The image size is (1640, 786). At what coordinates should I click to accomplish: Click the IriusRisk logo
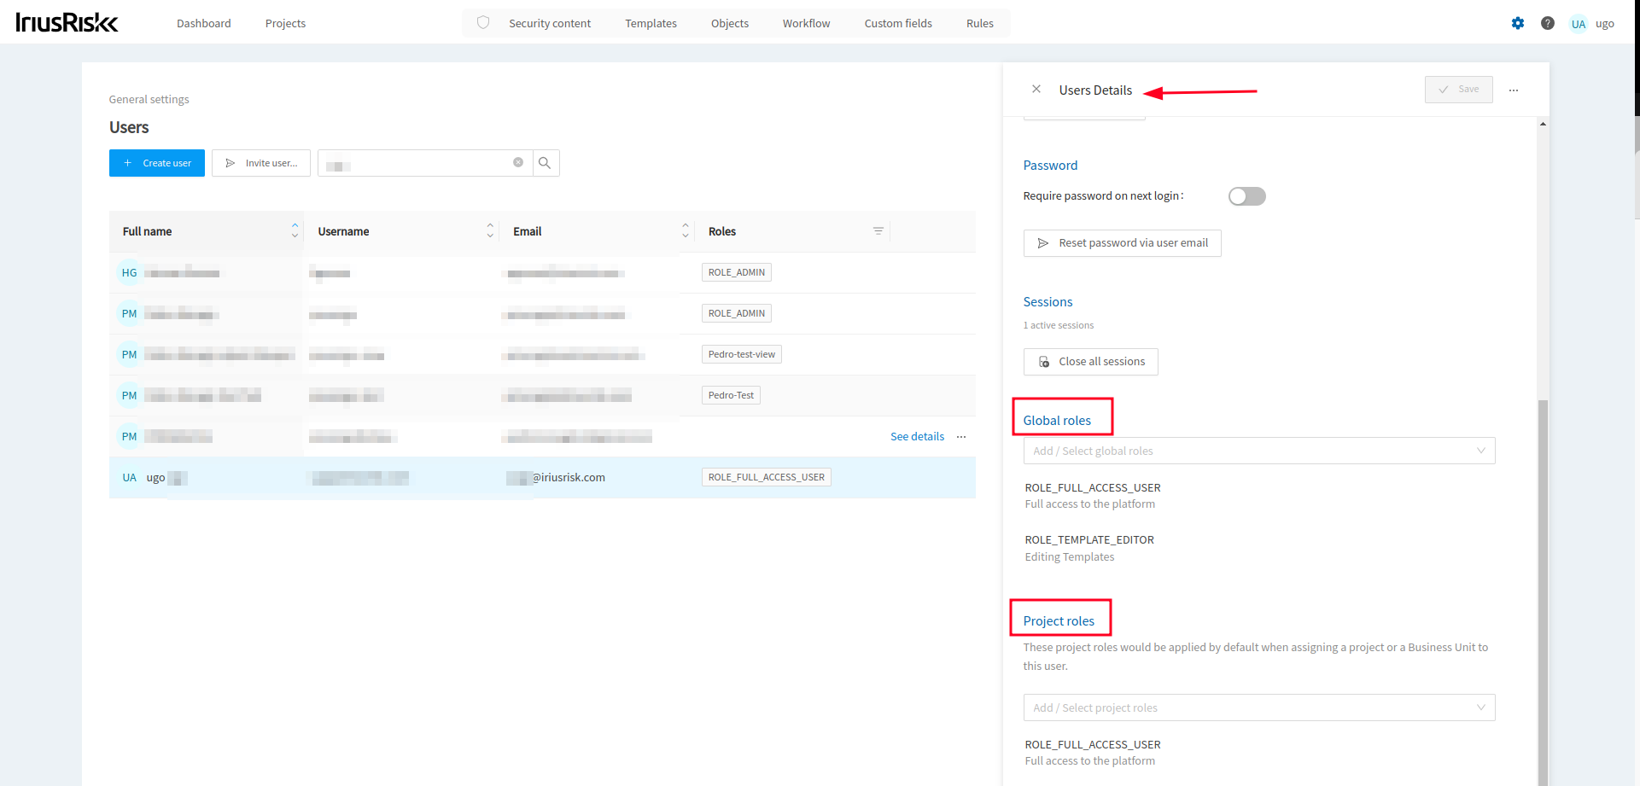[67, 22]
